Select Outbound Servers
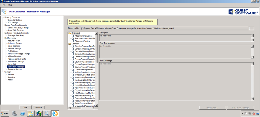Image resolution: width=260 pixels, height=117 pixels. pos(14,43)
